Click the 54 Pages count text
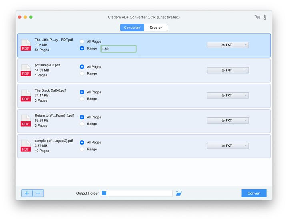The height and width of the screenshot is (221, 288). point(42,50)
